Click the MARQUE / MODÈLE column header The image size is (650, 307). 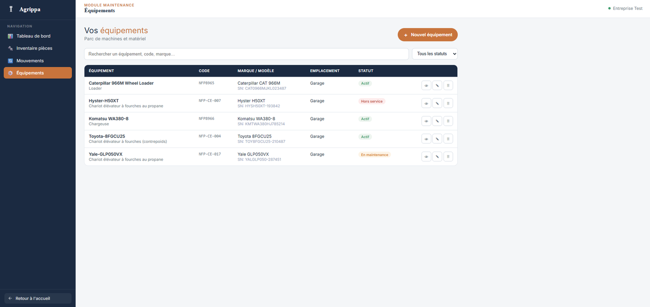(x=256, y=71)
